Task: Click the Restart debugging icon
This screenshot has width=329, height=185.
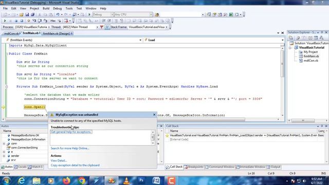Action: point(22,21)
